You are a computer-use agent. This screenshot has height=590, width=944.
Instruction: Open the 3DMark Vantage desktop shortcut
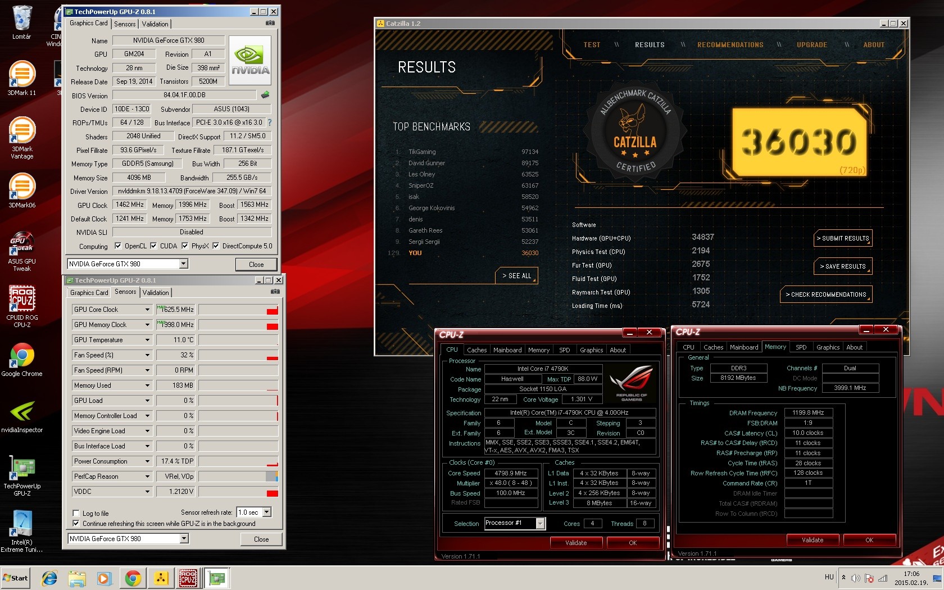click(x=22, y=138)
